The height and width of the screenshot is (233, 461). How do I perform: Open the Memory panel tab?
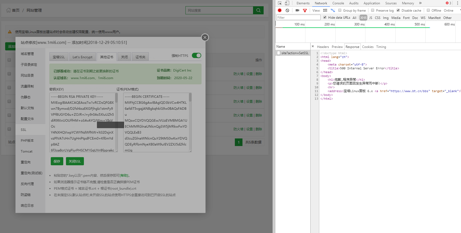tap(408, 3)
